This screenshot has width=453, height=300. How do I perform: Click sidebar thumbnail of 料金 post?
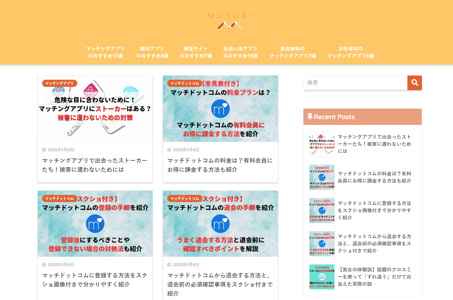pyautogui.click(x=322, y=177)
